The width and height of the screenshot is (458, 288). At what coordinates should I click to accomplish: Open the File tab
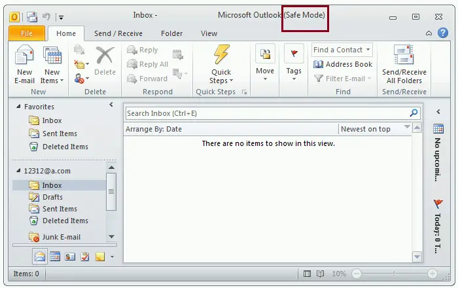click(x=27, y=33)
